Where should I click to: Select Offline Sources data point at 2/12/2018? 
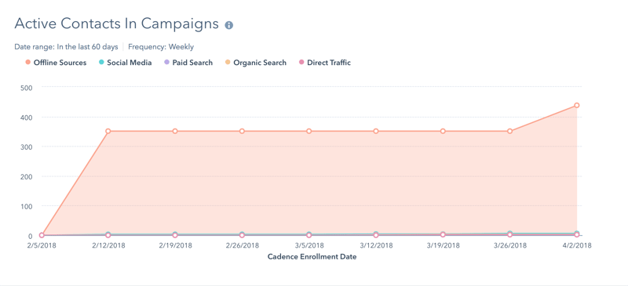click(x=108, y=131)
